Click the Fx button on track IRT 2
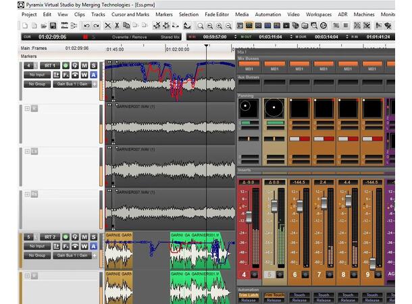This screenshot has width=412, height=304. coord(66,247)
